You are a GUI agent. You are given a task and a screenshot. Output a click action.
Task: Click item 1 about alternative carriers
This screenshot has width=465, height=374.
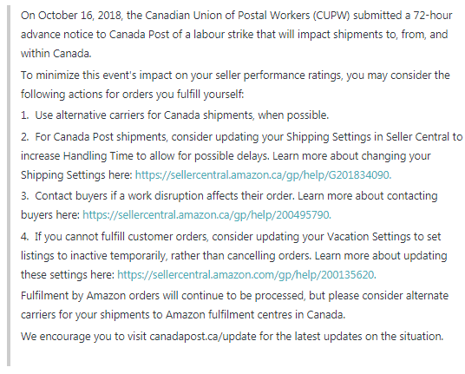(175, 115)
